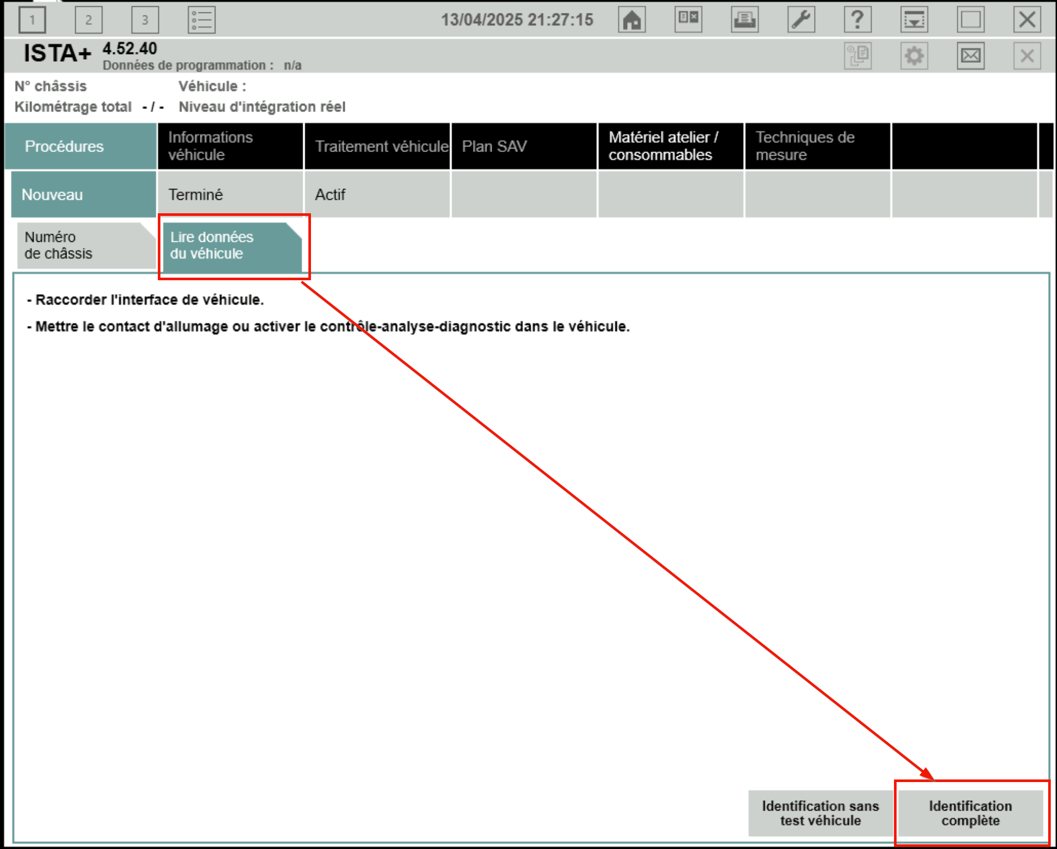Select session box number 2

(x=89, y=20)
